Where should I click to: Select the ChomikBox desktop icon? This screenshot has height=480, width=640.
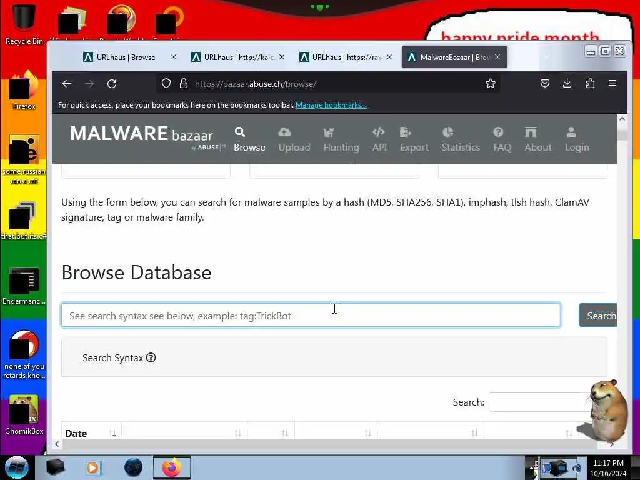pyautogui.click(x=24, y=415)
